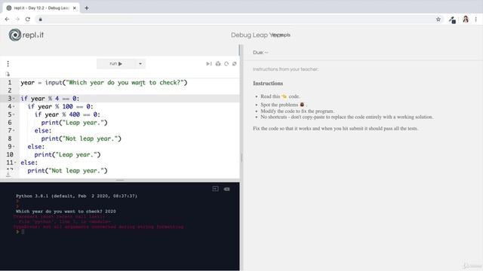The width and height of the screenshot is (483, 271).
Task: Collapse the else fold at line 7
Action: pyautogui.click(x=14, y=130)
